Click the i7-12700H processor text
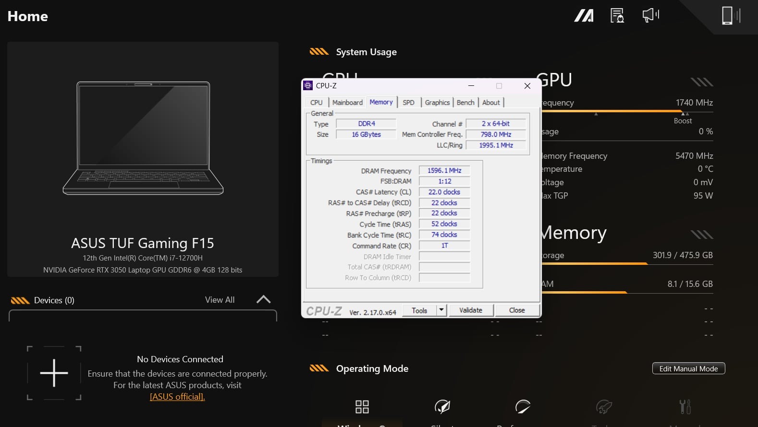Image resolution: width=758 pixels, height=427 pixels. pyautogui.click(x=143, y=258)
